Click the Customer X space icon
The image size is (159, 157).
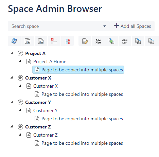coord(20,78)
